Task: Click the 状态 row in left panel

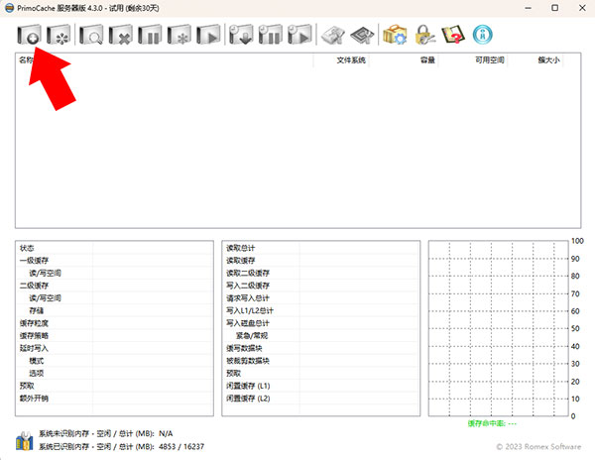Action: pos(114,248)
